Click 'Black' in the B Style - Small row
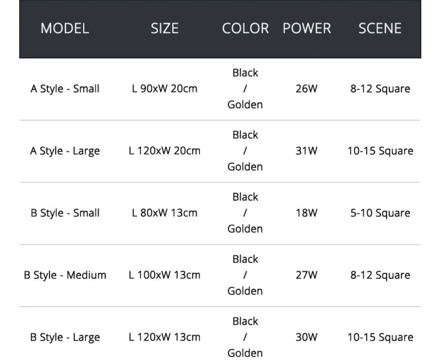The image size is (435, 362). point(245,197)
